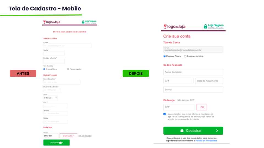The image size is (264, 148).
Task: Click the green DEPOIS label
Action: tap(136, 73)
